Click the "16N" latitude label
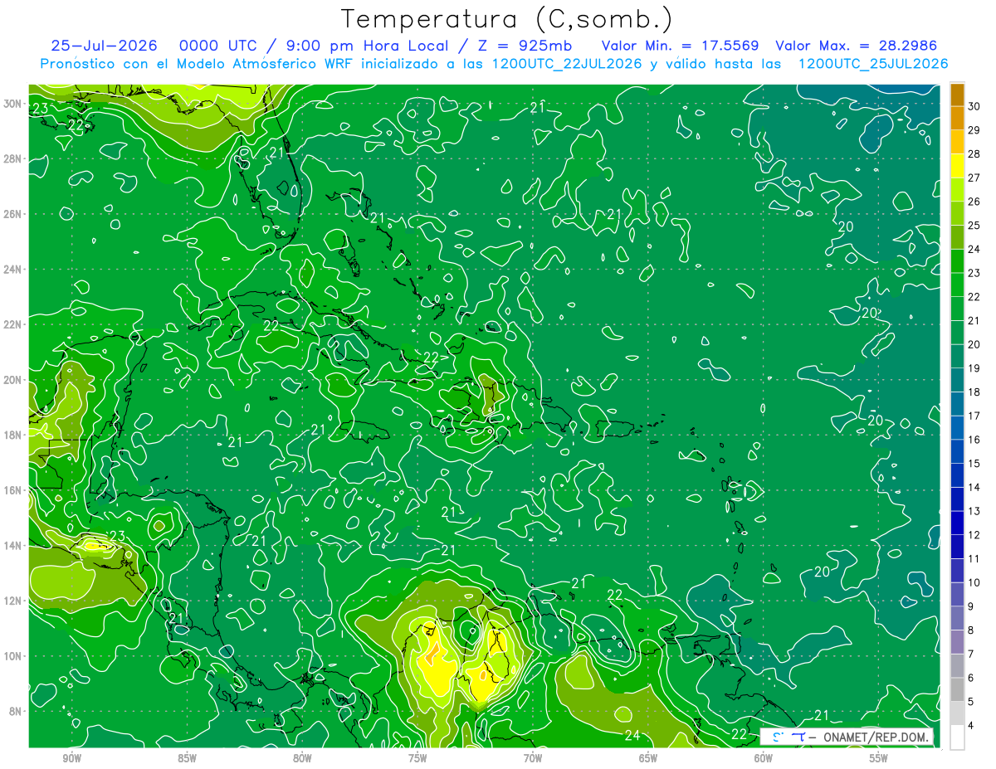Screen dimensions: 996x769 [13, 490]
